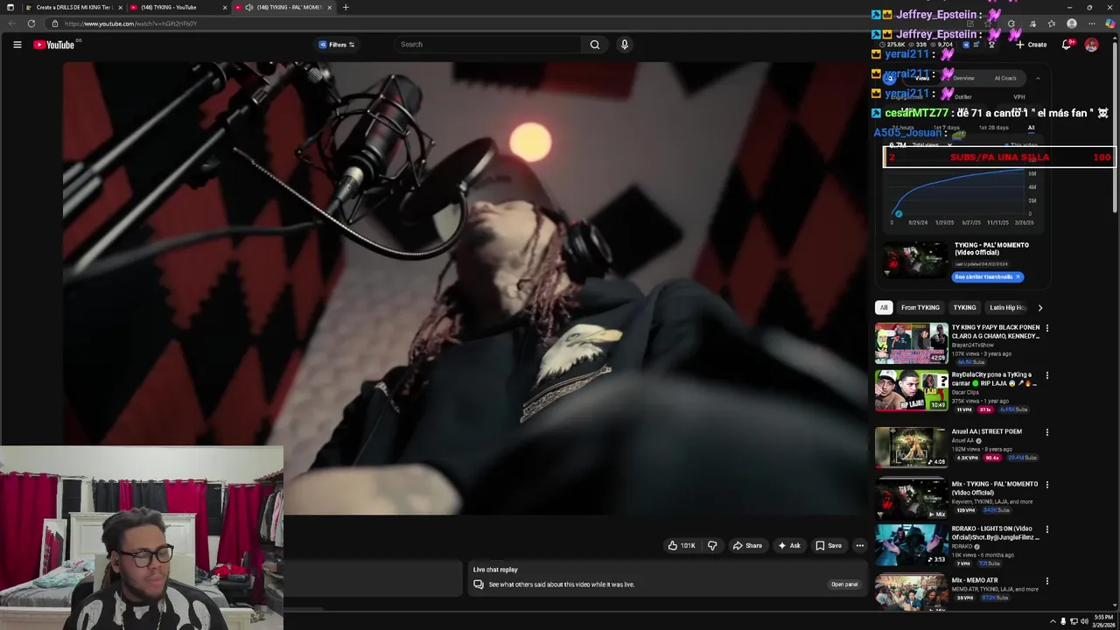This screenshot has width=1120, height=630.
Task: Select the 'TYKING' chip
Action: coord(964,307)
